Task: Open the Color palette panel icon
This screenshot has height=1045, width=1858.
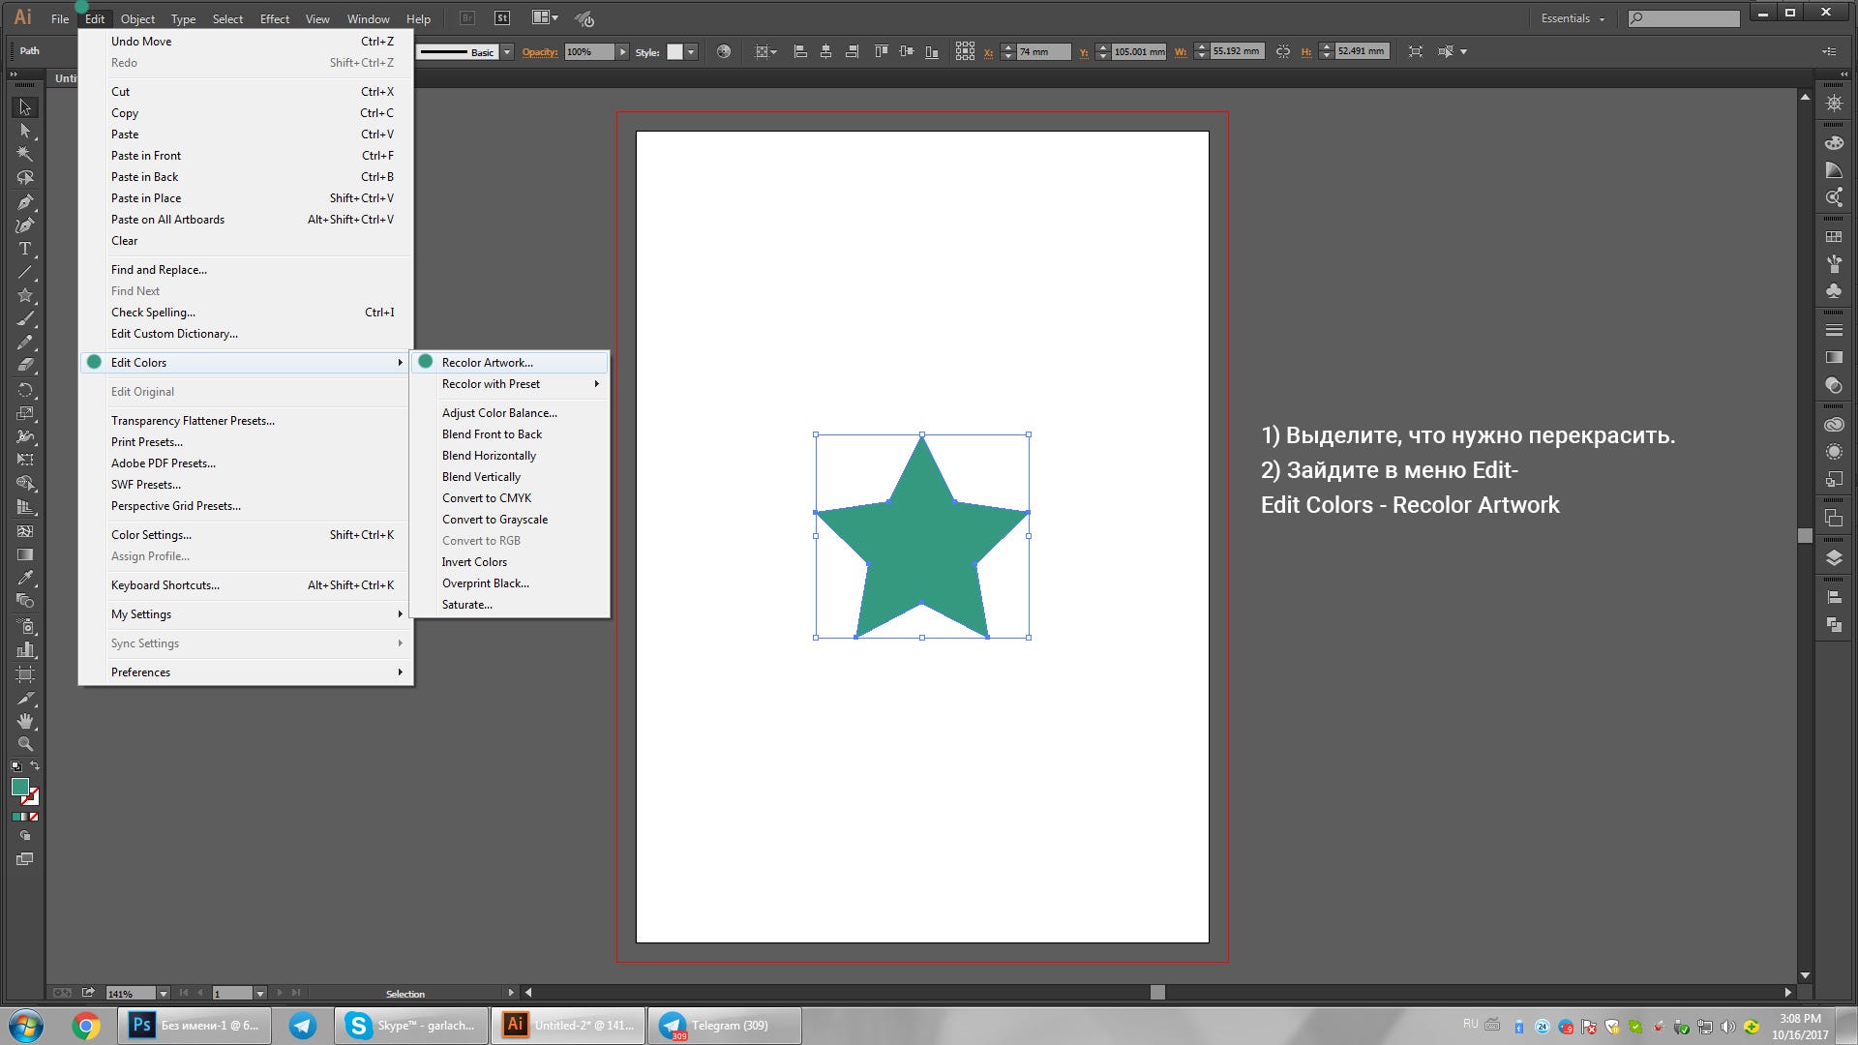Action: click(x=1833, y=143)
